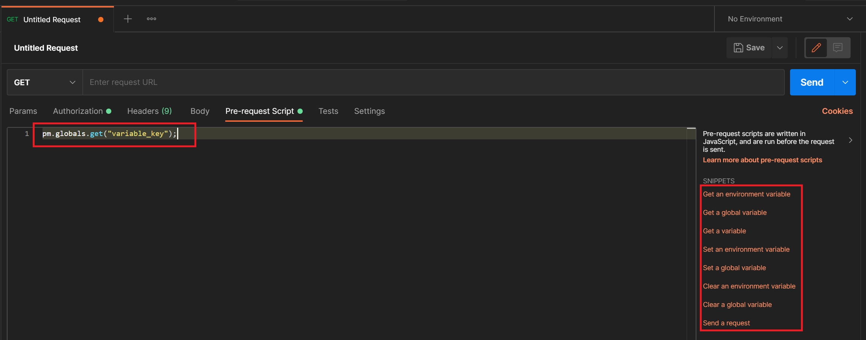Open Learn more about pre-request scripts link
Image resolution: width=866 pixels, height=340 pixels.
coord(762,160)
